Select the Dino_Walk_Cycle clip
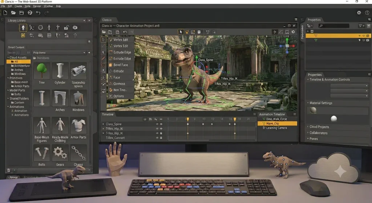Screen dimensions: 372x203 [276, 119]
